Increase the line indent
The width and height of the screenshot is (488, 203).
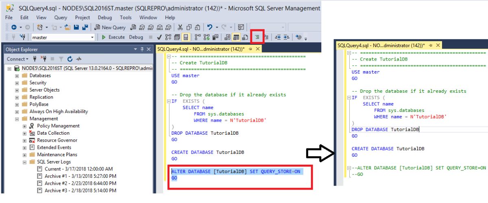[286, 37]
